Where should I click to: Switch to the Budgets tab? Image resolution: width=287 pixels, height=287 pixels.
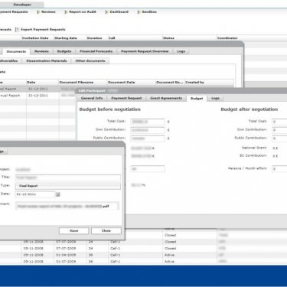point(64,51)
